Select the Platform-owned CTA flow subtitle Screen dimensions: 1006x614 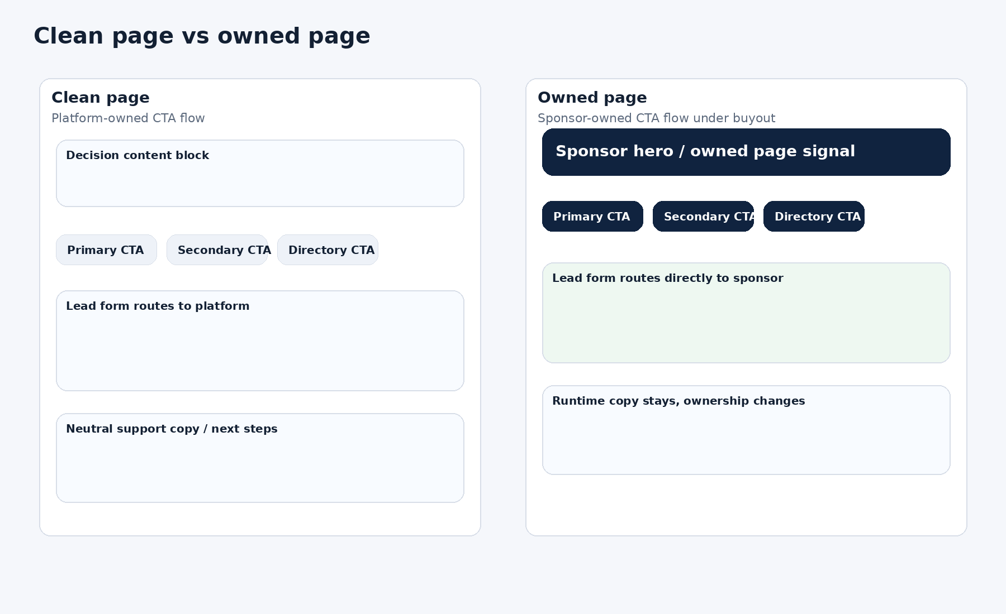coord(129,118)
